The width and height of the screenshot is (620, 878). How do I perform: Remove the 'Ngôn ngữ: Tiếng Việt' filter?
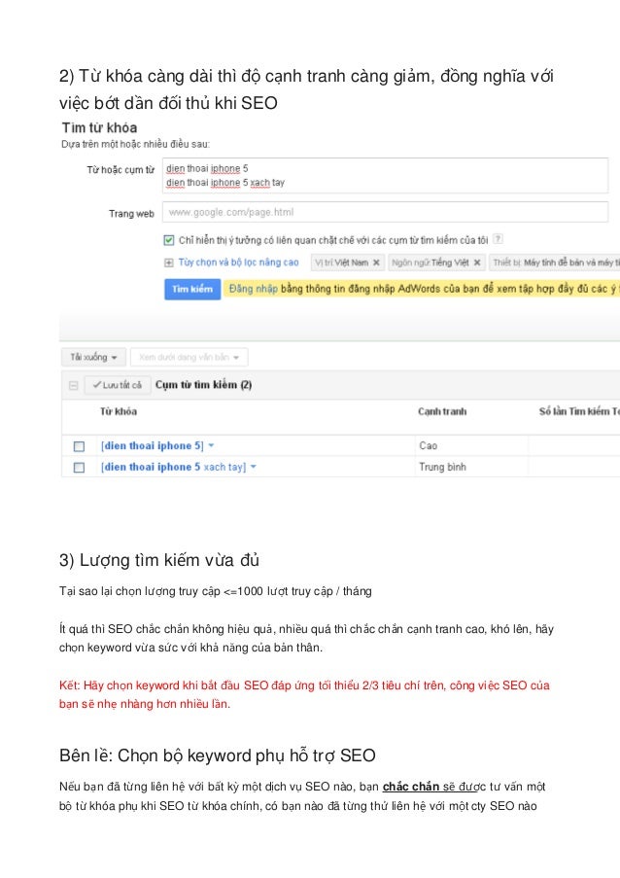477,263
